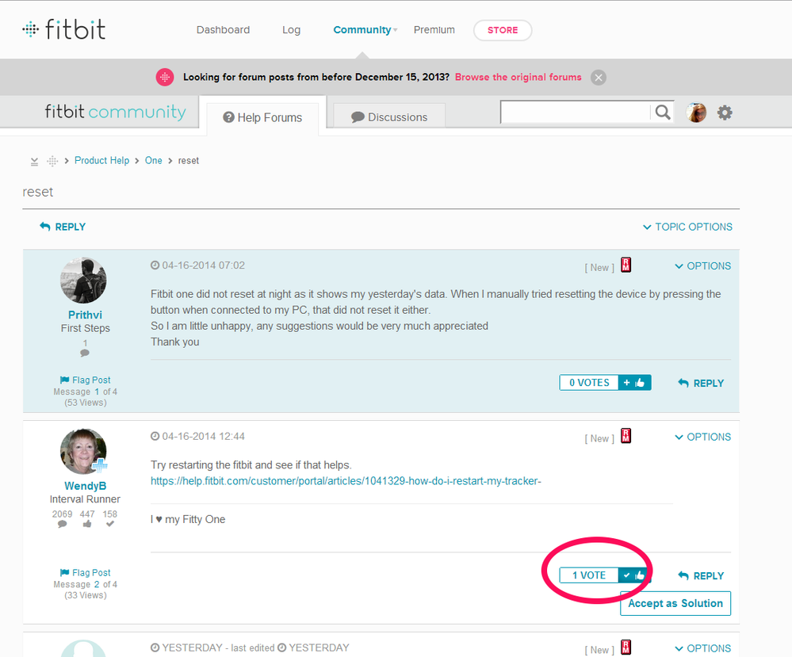Reply to the topic at top
Image resolution: width=792 pixels, height=657 pixels.
(x=63, y=227)
